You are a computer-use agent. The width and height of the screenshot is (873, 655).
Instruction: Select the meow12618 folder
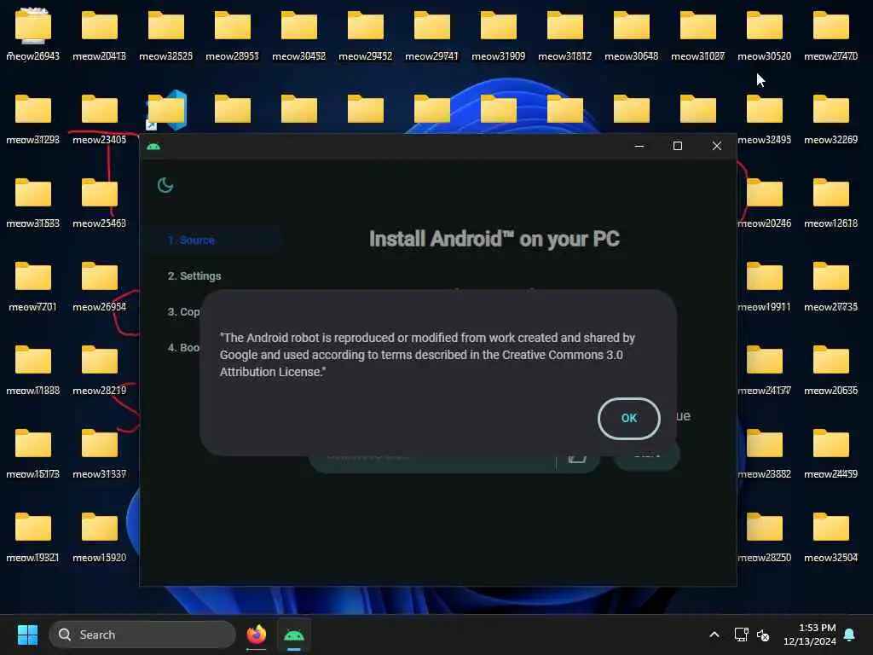coord(830,203)
